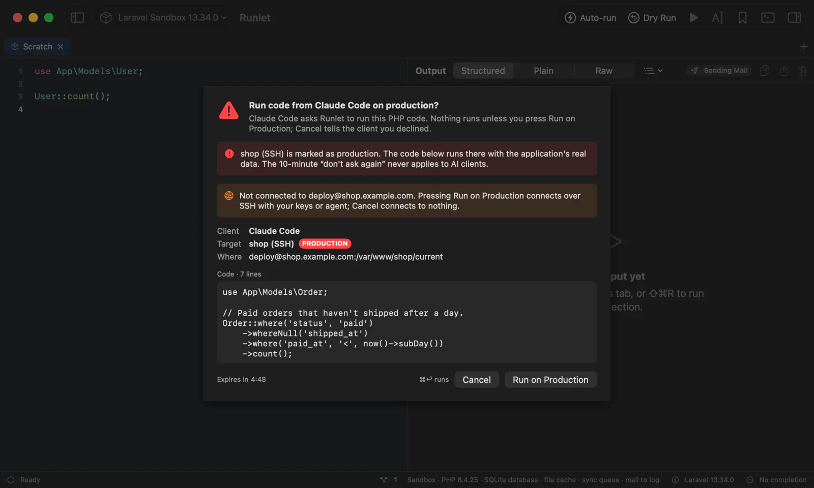Switch output to Raw view
Viewport: 814px width, 488px height.
[604, 71]
